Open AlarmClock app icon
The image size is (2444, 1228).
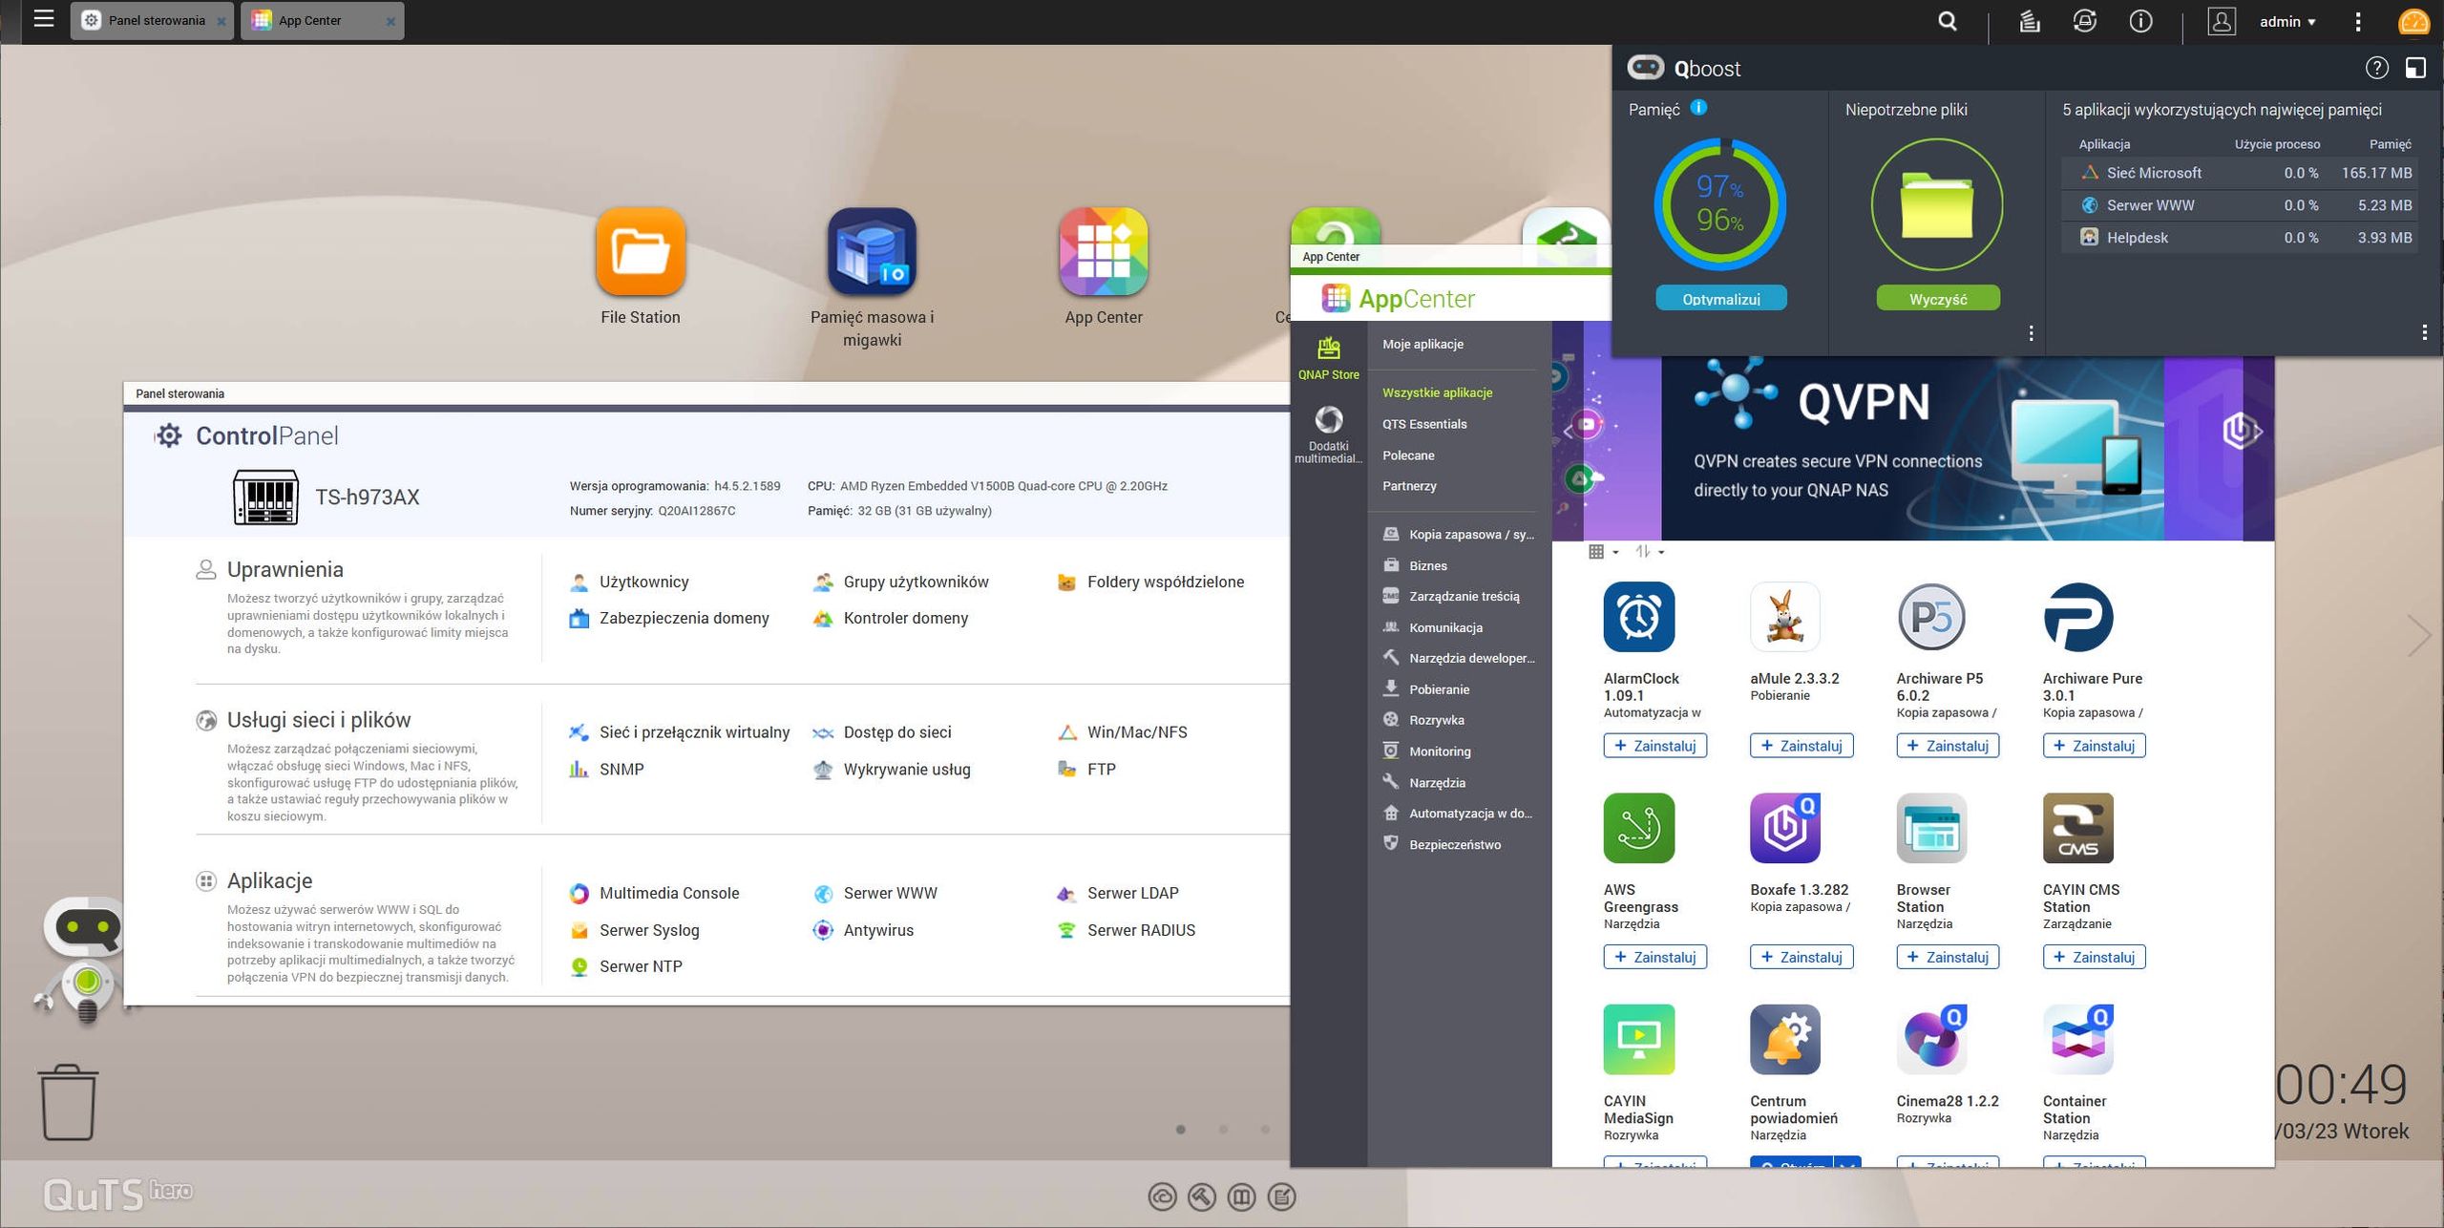click(x=1638, y=617)
